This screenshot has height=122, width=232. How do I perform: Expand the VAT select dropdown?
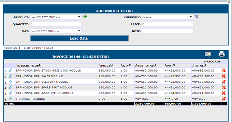pos(56,31)
